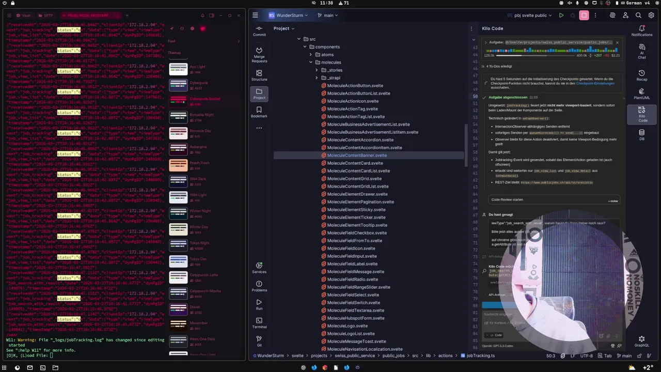
Task: Open the AI Chat panel
Action: (642, 51)
